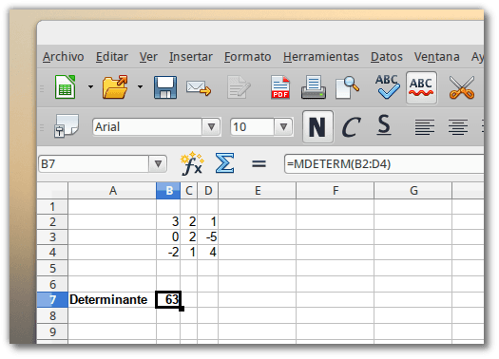Select row 1 header
The width and height of the screenshot is (499, 359).
[52, 207]
